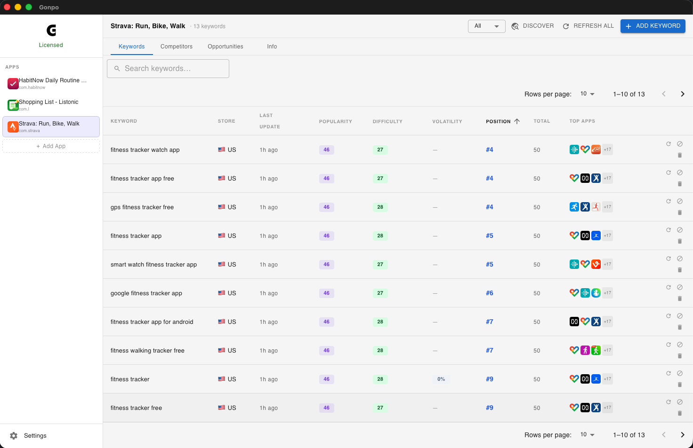This screenshot has height=448, width=693.
Task: Expand Rows per page dropdown below the table
Action: click(587, 435)
